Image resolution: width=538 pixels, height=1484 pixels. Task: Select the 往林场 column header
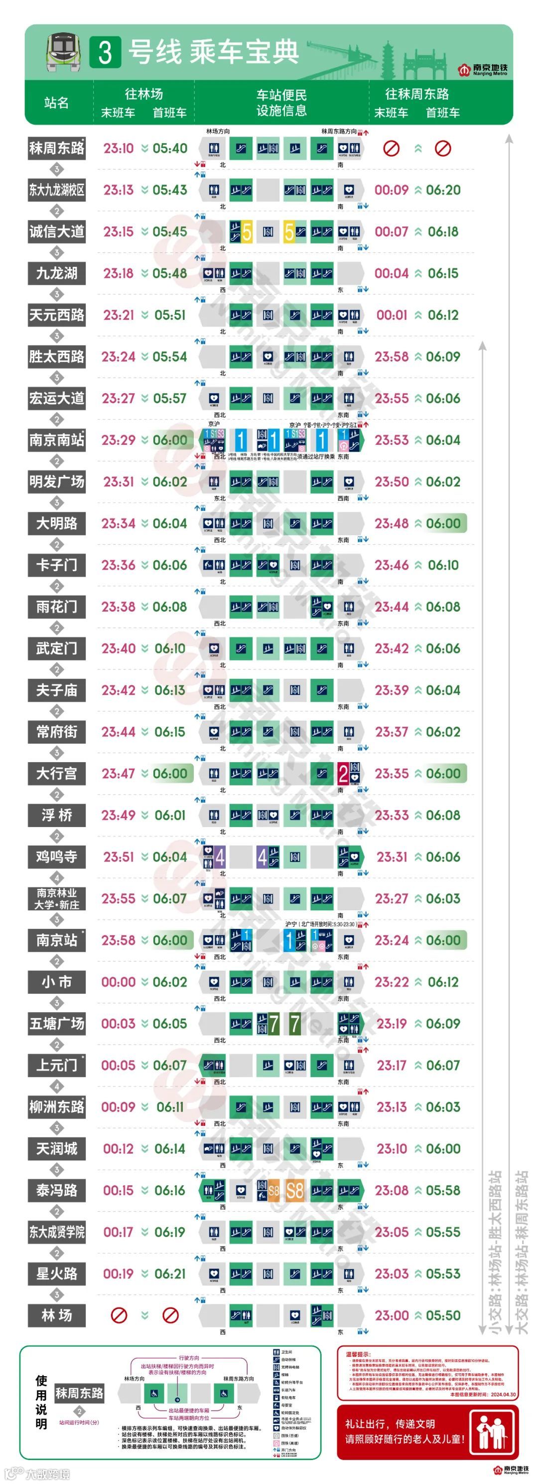coord(144,94)
